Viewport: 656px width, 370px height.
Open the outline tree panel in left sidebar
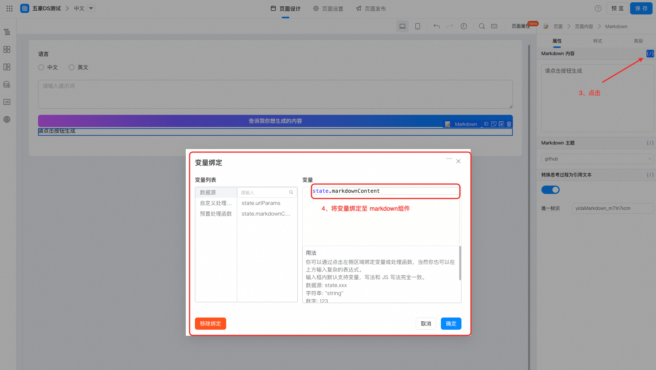[x=6, y=32]
